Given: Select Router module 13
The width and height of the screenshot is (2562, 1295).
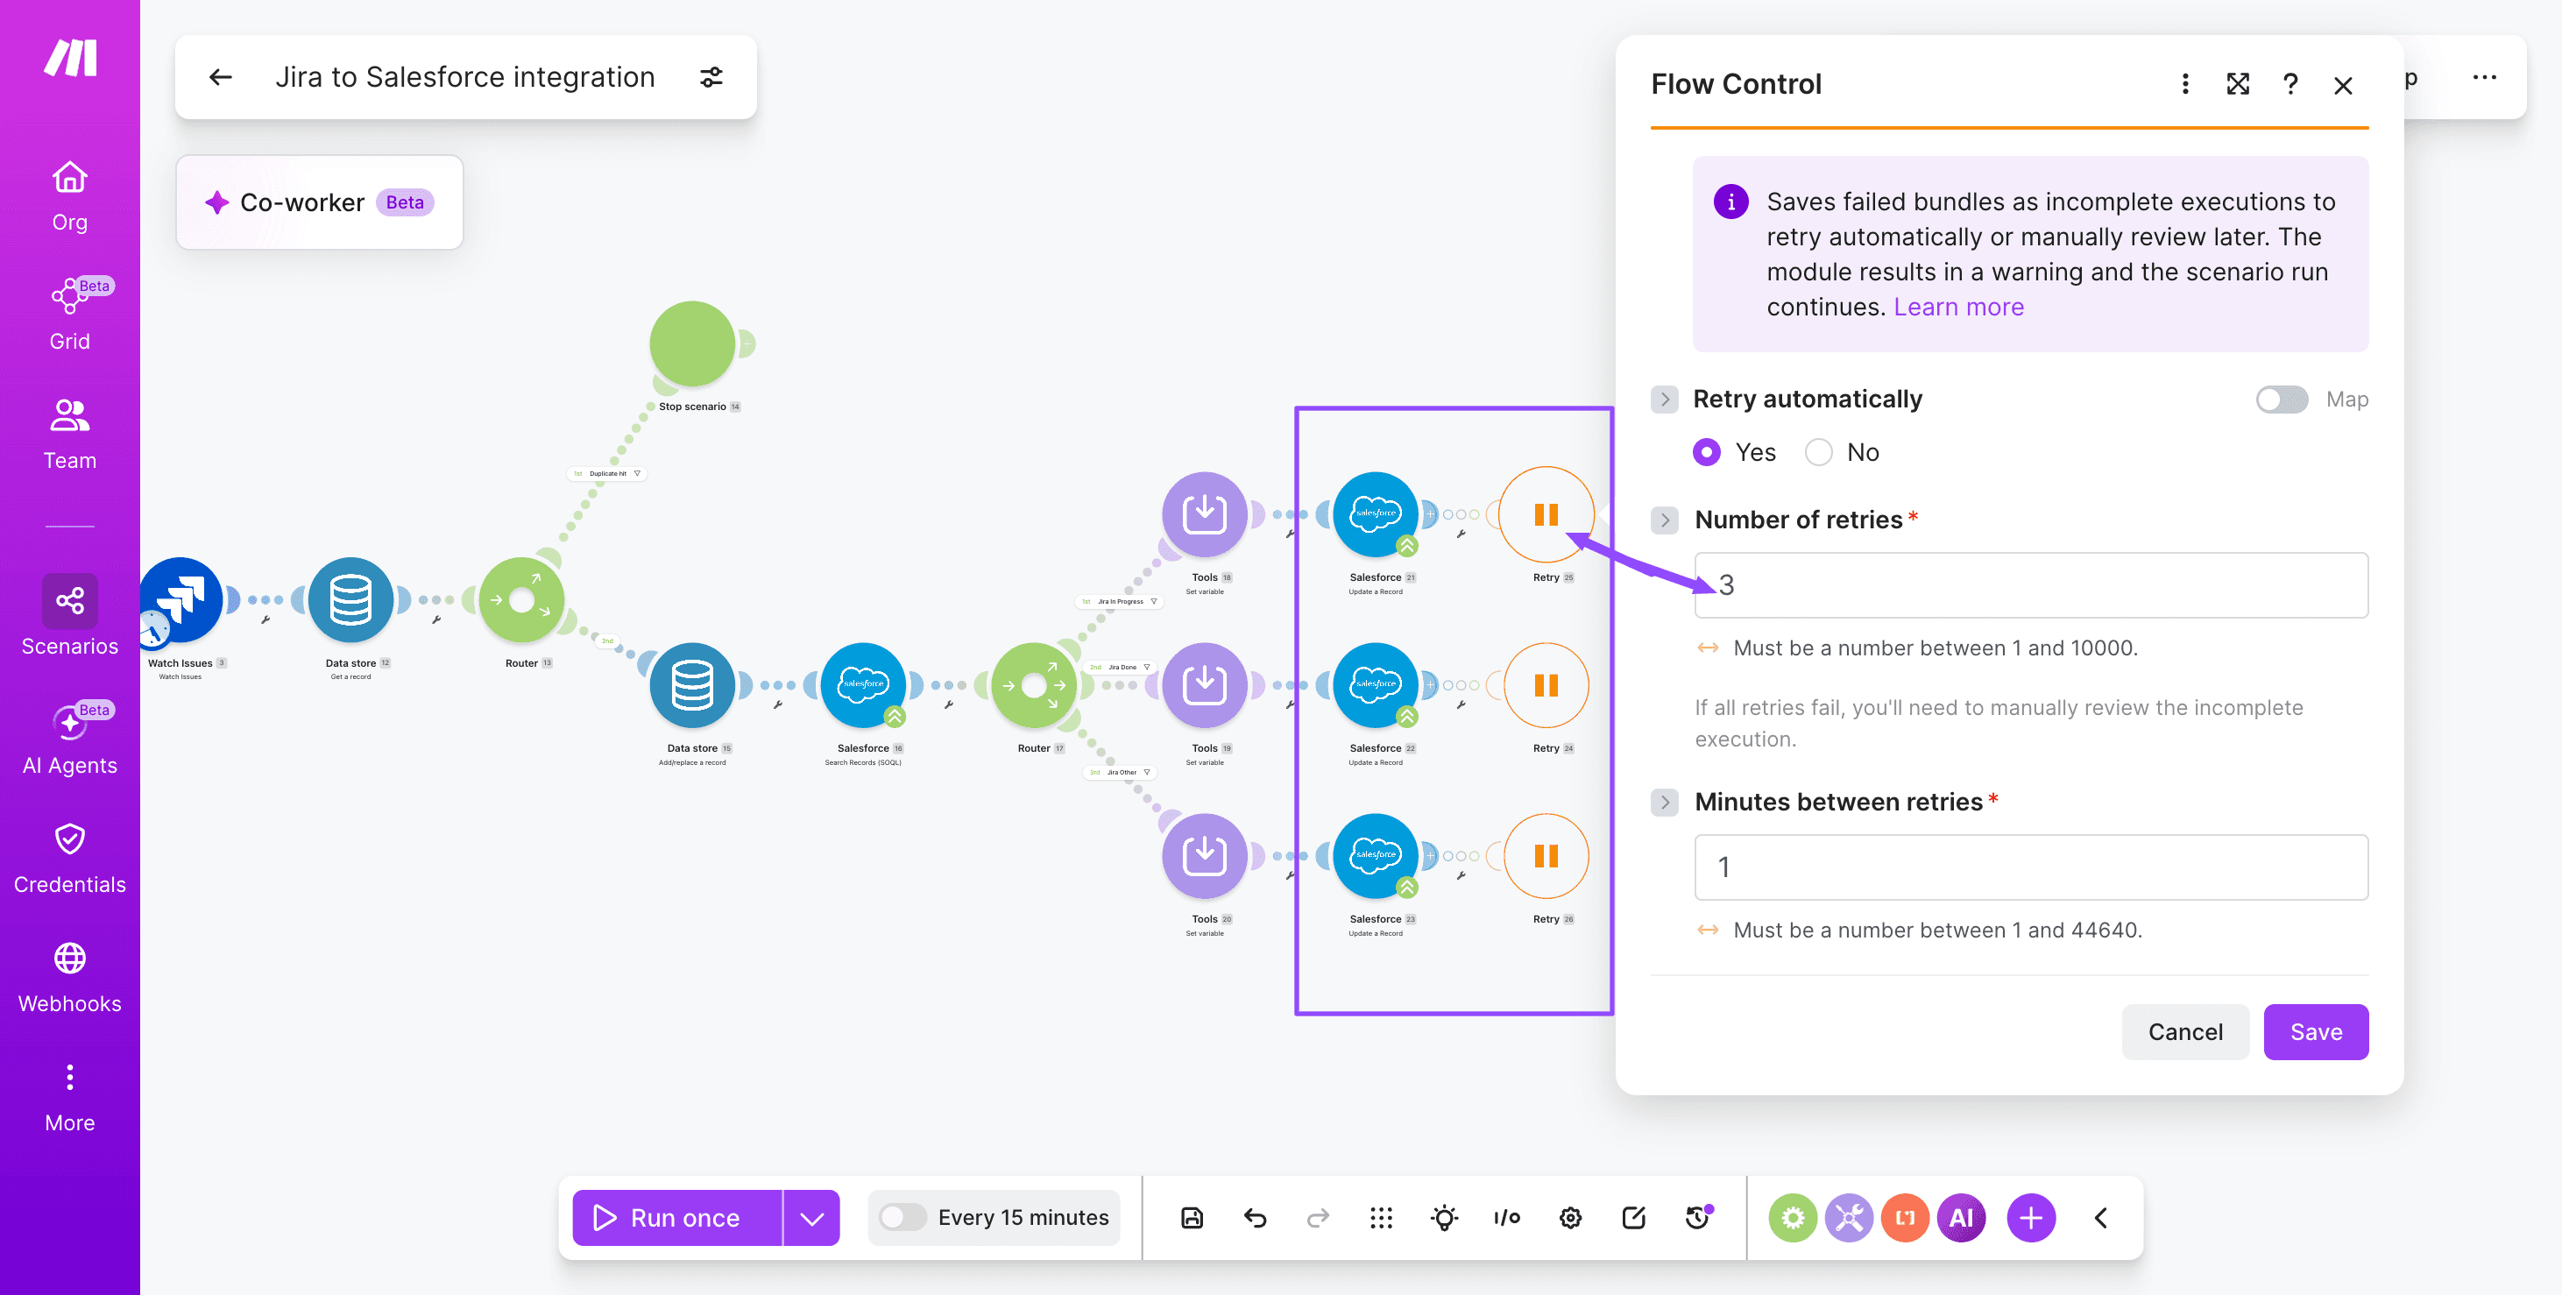Looking at the screenshot, I should click(521, 600).
